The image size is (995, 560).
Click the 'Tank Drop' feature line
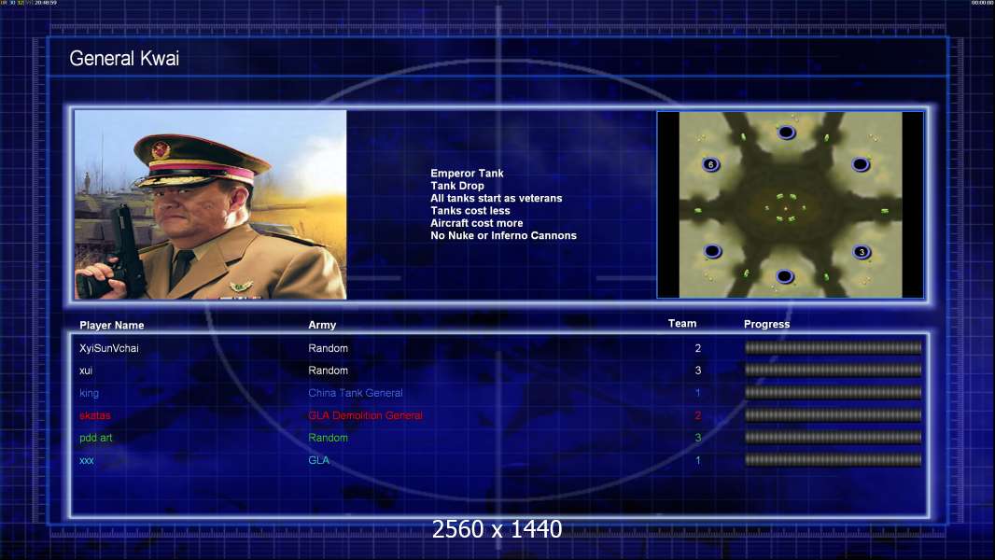pos(457,186)
